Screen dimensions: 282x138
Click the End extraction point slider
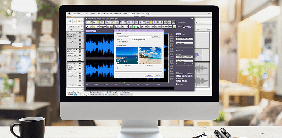pos(150,68)
